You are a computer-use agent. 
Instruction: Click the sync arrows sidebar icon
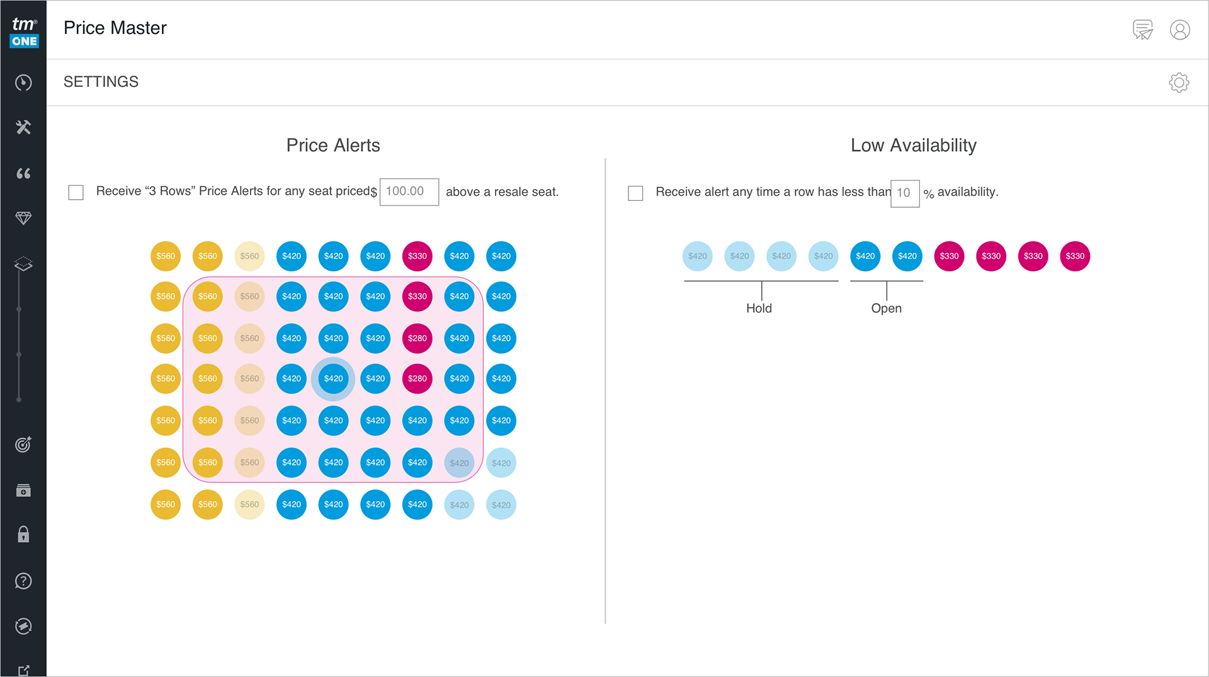coord(23,626)
